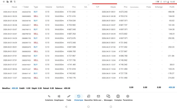Select ticket 2582790712
This screenshot has width=177, height=110.
[x=26, y=30]
